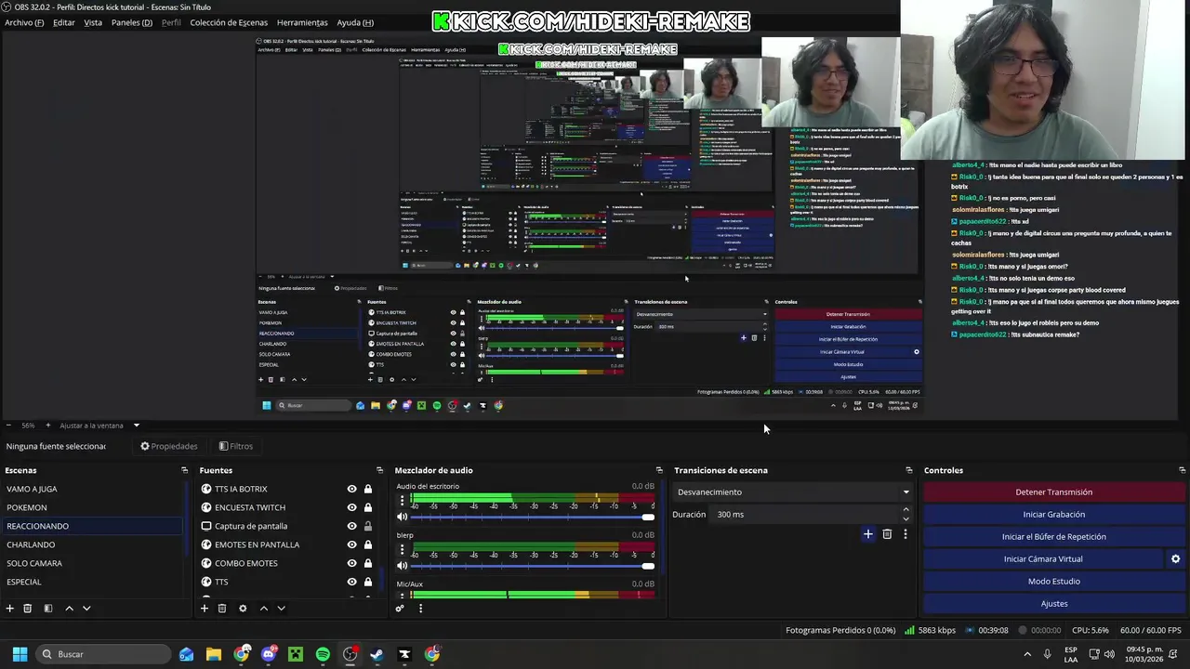Start the replay buffer (Búfer de Repetición)

(1053, 537)
